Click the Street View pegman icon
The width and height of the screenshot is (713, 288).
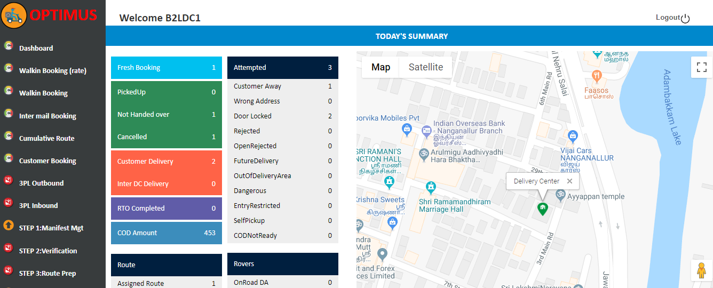(701, 271)
